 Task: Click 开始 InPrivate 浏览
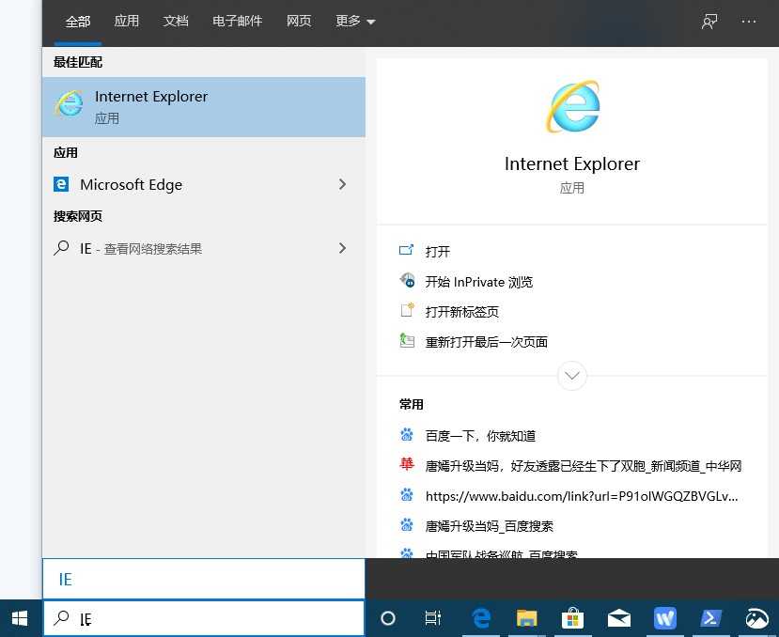click(479, 282)
